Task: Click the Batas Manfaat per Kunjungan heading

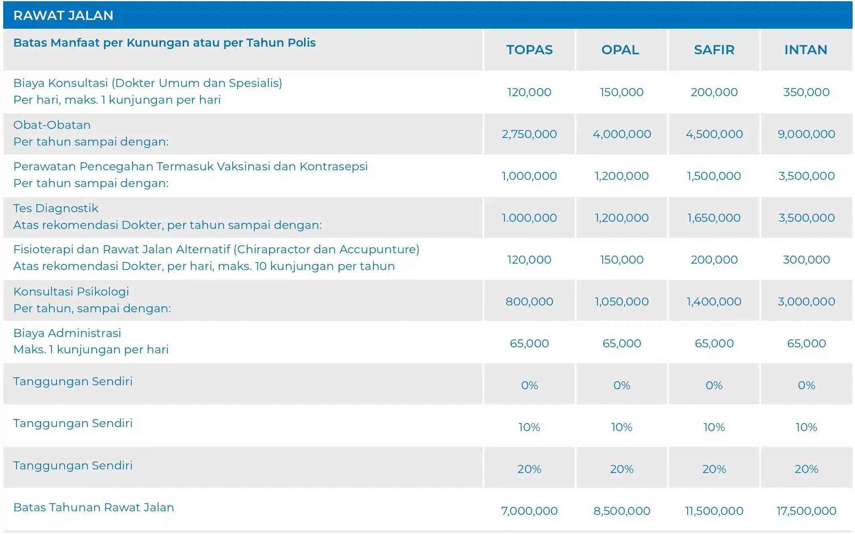Action: coord(164,43)
